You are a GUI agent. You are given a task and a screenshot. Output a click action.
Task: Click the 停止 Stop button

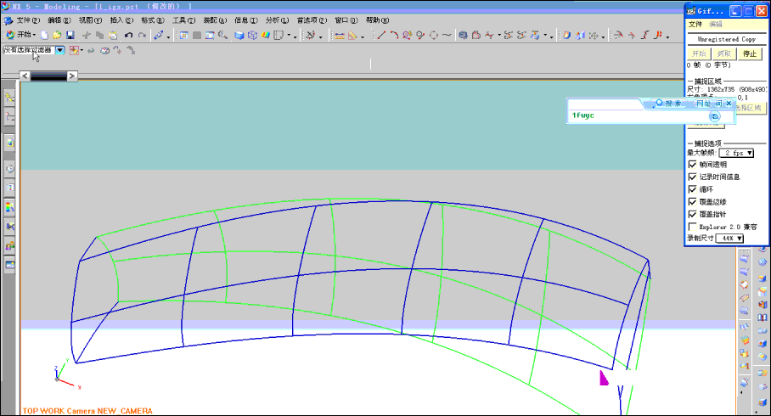click(x=750, y=53)
